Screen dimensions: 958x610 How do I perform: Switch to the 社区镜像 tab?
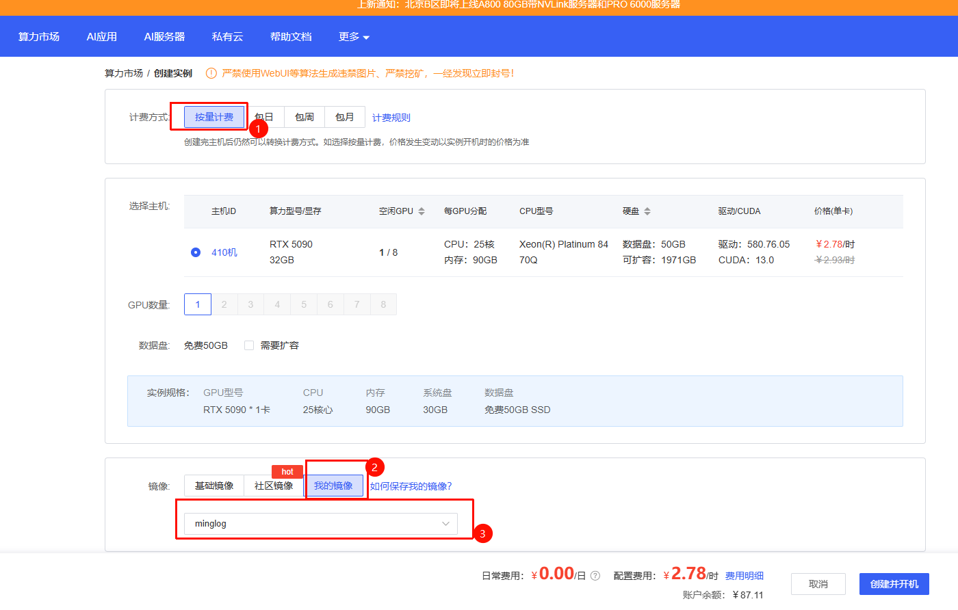274,486
